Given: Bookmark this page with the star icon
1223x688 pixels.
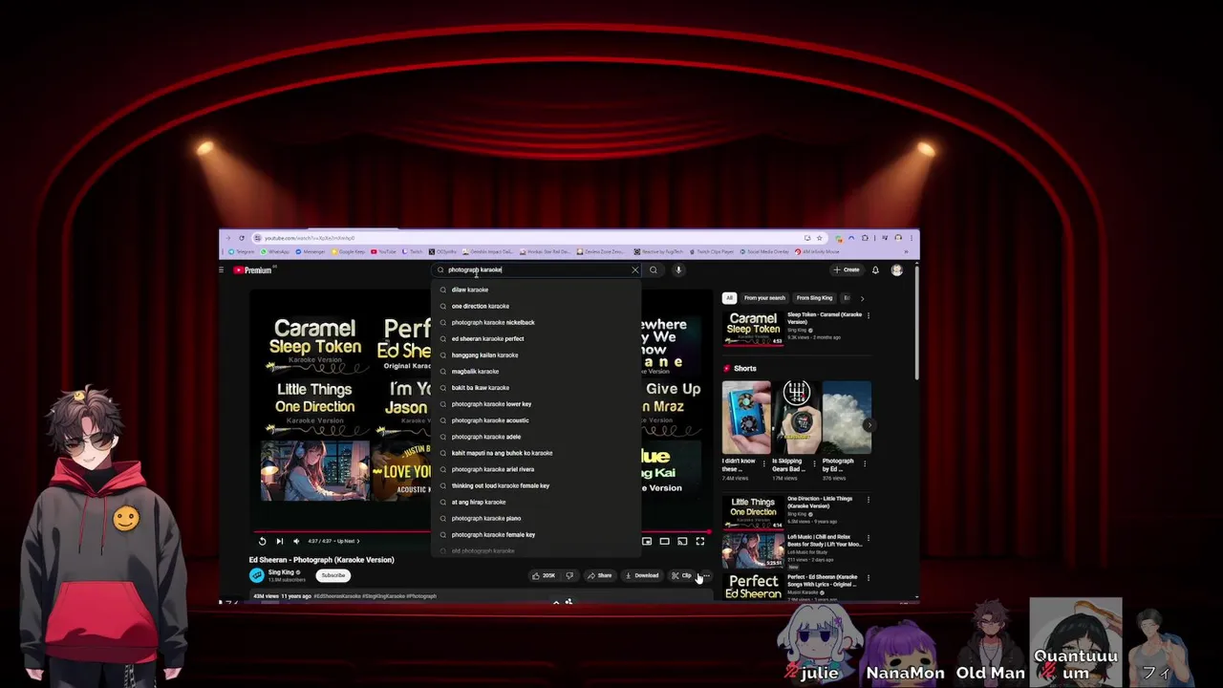Looking at the screenshot, I should [x=819, y=238].
